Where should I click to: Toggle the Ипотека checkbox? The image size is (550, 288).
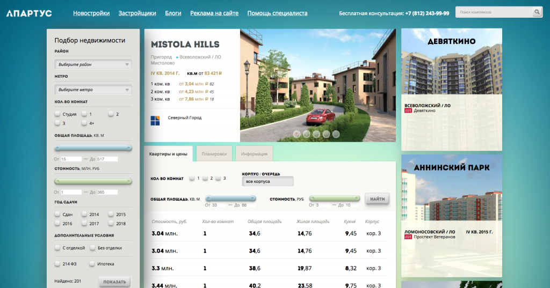pos(92,264)
